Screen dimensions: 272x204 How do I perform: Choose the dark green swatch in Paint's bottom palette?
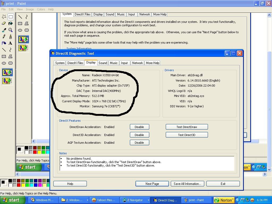27,181
